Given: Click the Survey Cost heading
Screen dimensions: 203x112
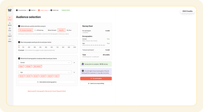Looking at the screenshot, I should pyautogui.click(x=88, y=26).
